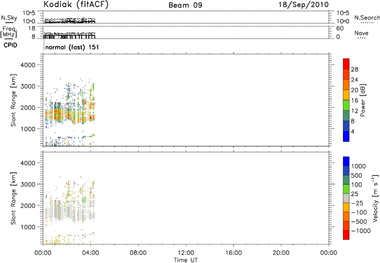Viewport: 380px width, 263px height.
Task: Click the green 12 dB segment of the Power bar
Action: 346,105
